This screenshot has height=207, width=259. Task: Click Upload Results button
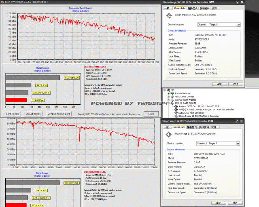[x=33, y=114]
